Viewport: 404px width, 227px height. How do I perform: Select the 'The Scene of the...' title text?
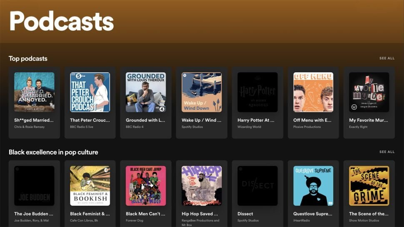tap(369, 214)
